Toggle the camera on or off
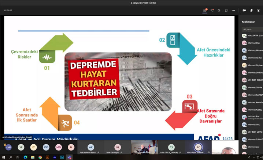The width and height of the screenshot is (263, 160). (x=244, y=10)
